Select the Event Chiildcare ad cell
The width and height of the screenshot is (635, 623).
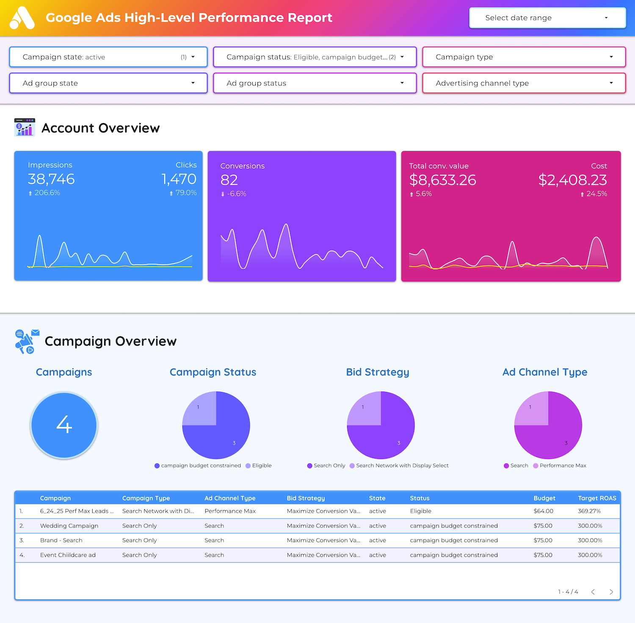pyautogui.click(x=68, y=555)
